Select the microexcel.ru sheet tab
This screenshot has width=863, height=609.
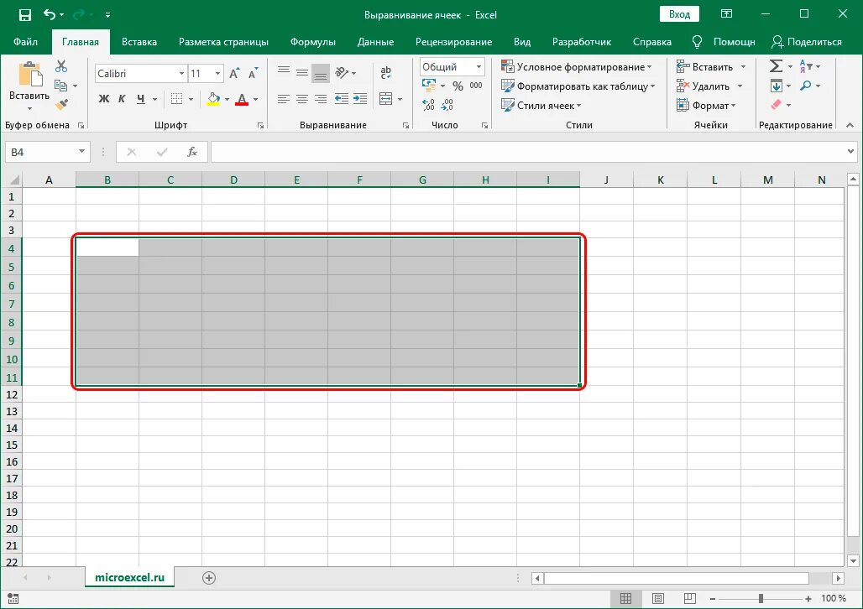(130, 578)
